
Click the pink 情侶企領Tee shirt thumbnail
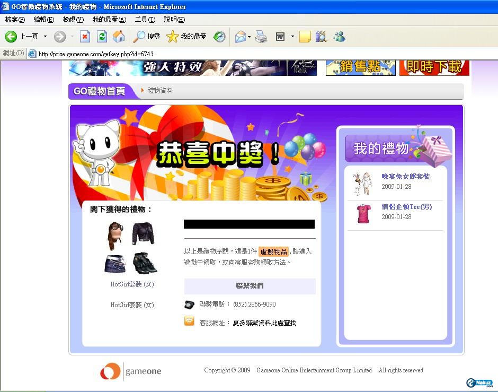pyautogui.click(x=363, y=214)
